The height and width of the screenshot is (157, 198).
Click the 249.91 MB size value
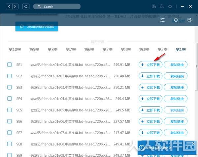[122, 65]
